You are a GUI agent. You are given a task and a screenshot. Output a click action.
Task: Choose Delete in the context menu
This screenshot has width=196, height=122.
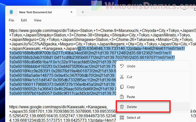pyautogui.click(x=153, y=107)
